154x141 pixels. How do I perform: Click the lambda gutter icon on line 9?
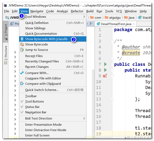(105, 76)
